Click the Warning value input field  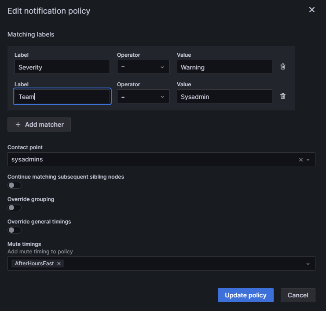224,67
